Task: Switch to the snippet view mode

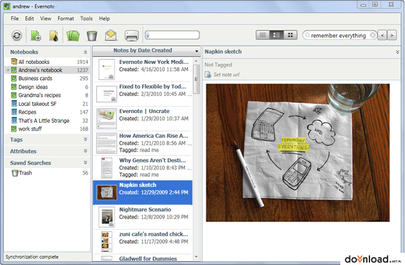Action: click(x=276, y=35)
